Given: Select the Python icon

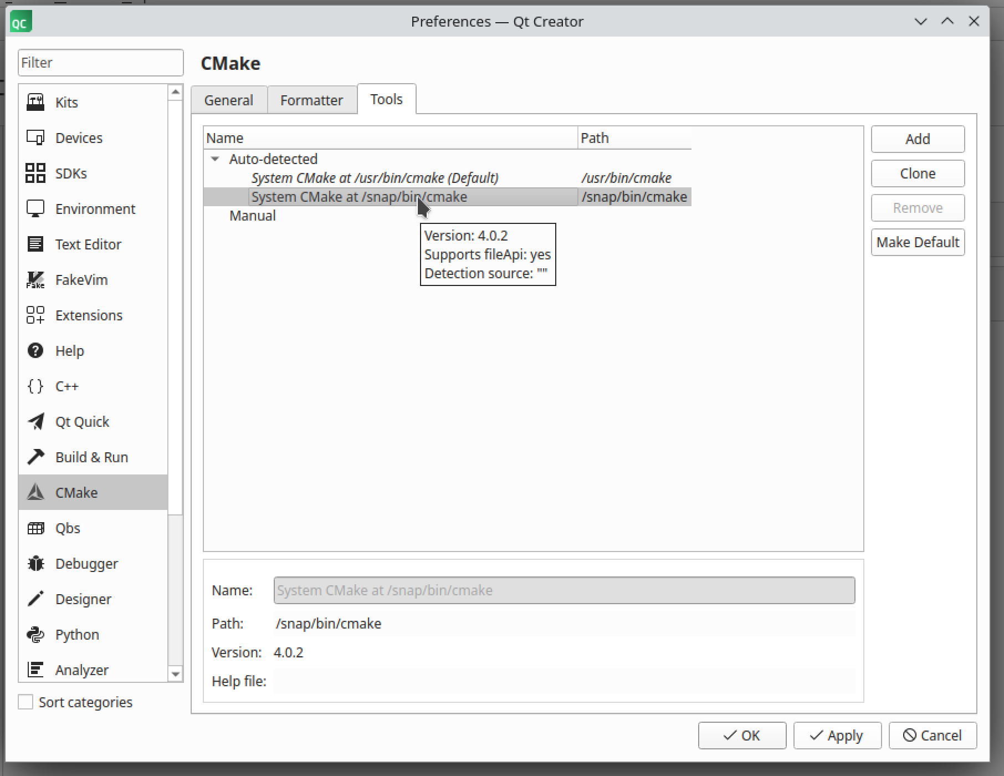Looking at the screenshot, I should click(x=35, y=635).
